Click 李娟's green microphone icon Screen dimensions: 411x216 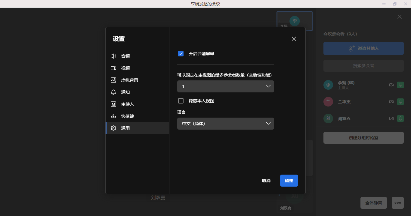tap(400, 85)
